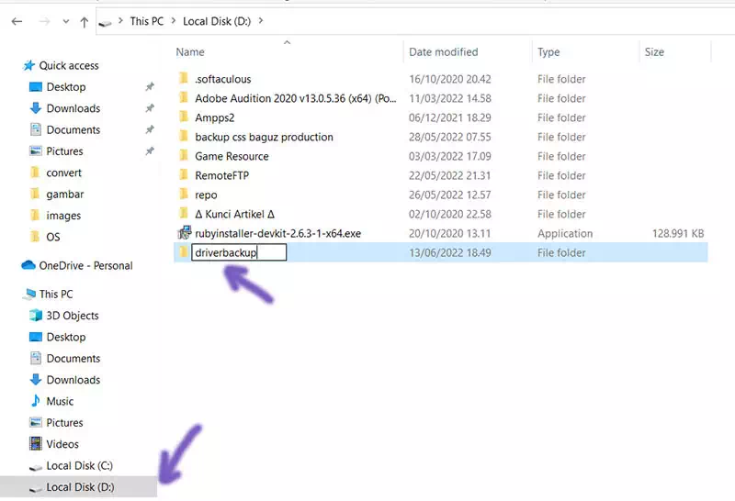
Task: Click the drive icon in address bar
Action: 105,22
